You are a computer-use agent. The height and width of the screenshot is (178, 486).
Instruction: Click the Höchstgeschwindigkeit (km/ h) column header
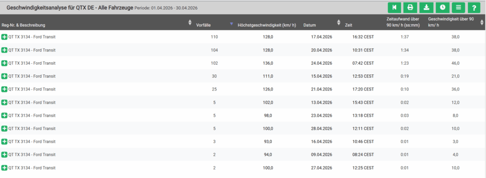coord(267,25)
